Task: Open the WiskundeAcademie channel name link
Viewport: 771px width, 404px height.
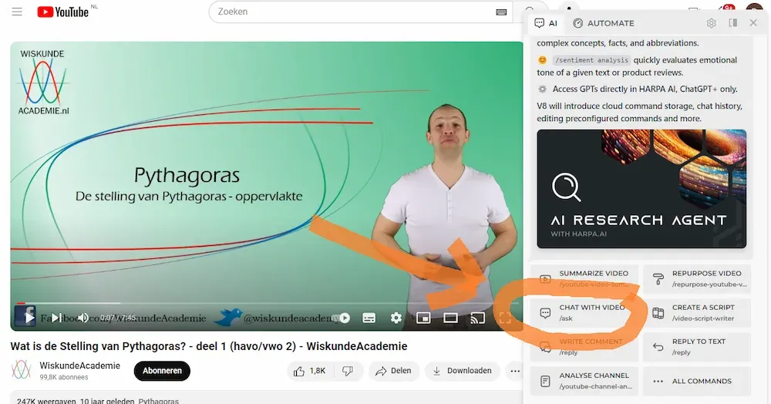Action: [79, 365]
